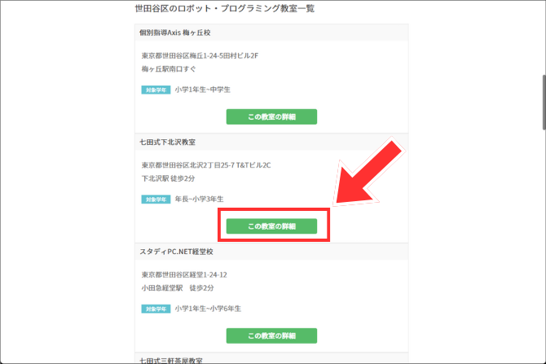Click the vertical page scrollbar thumb
Screen dimensions: 546x364
click(544, 103)
